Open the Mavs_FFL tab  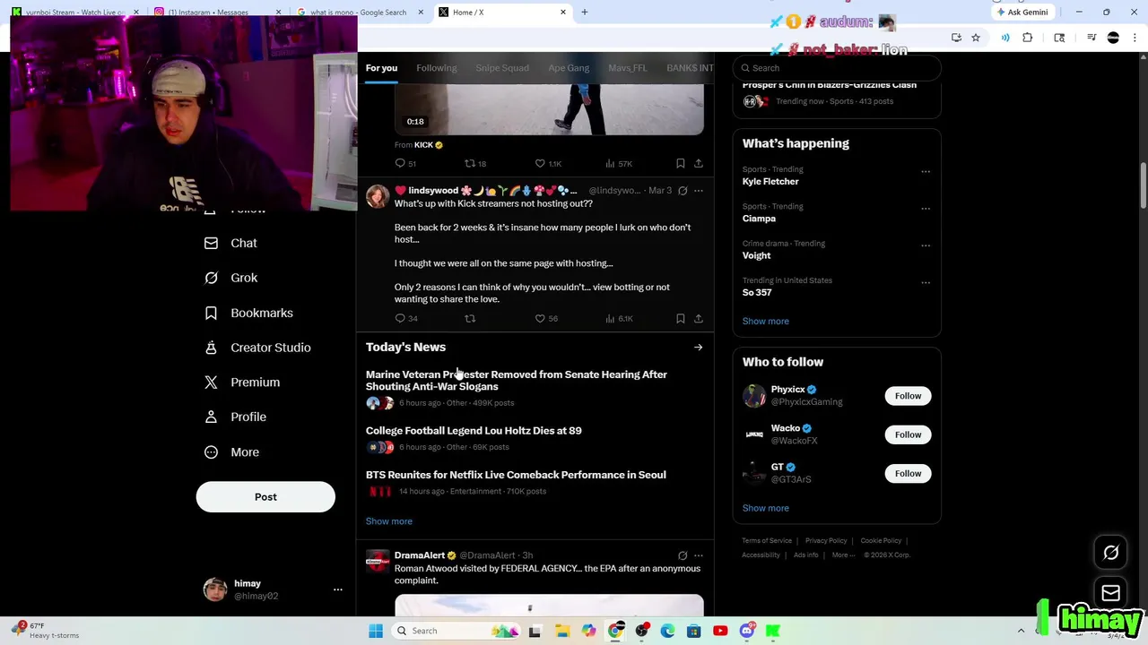[x=627, y=68]
